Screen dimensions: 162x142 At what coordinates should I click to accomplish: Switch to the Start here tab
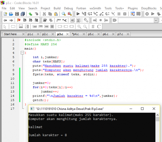click(x=10, y=34)
